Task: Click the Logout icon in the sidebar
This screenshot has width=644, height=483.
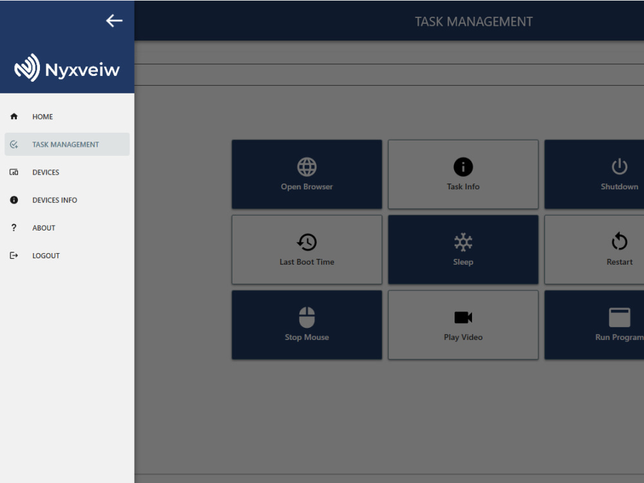Action: pos(14,255)
